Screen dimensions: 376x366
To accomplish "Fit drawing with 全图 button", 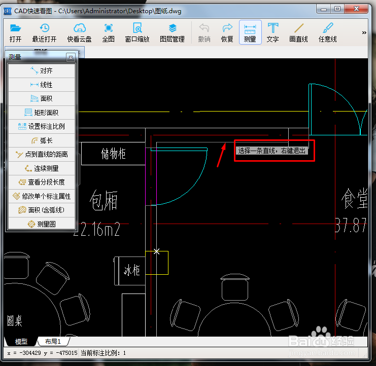I will pyautogui.click(x=109, y=33).
